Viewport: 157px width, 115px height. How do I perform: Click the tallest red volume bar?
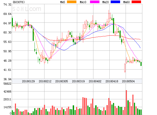click(x=126, y=102)
